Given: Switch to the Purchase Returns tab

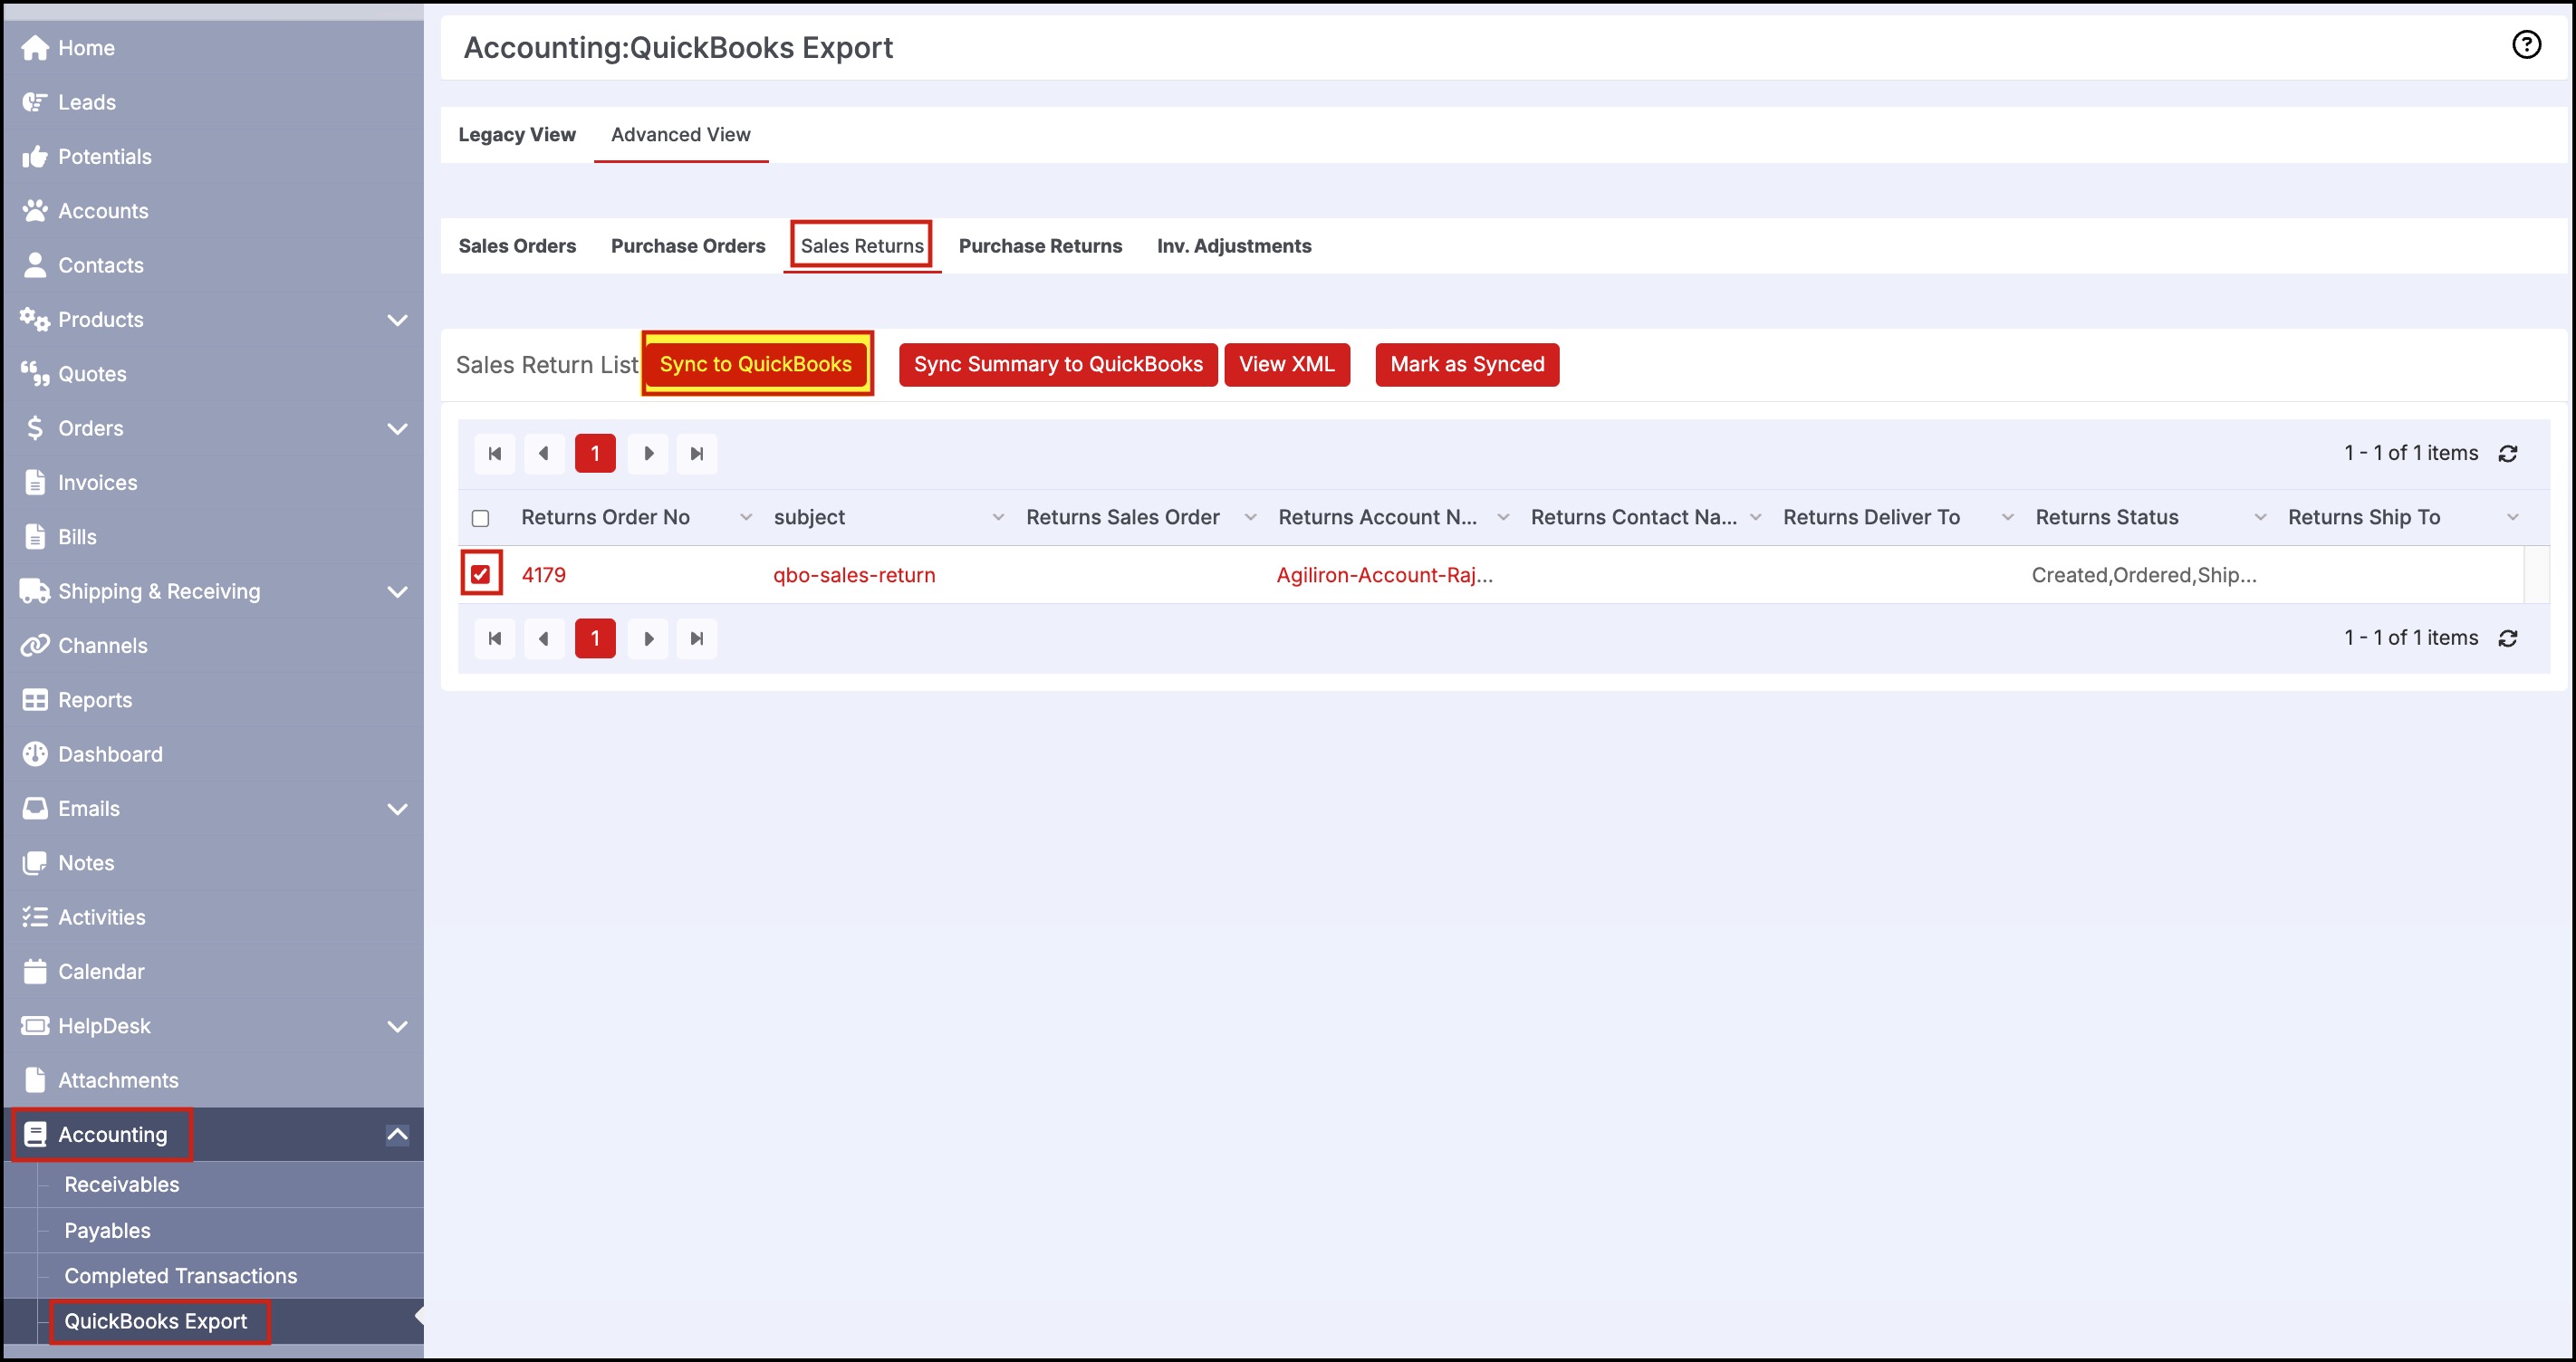Looking at the screenshot, I should [x=1040, y=246].
